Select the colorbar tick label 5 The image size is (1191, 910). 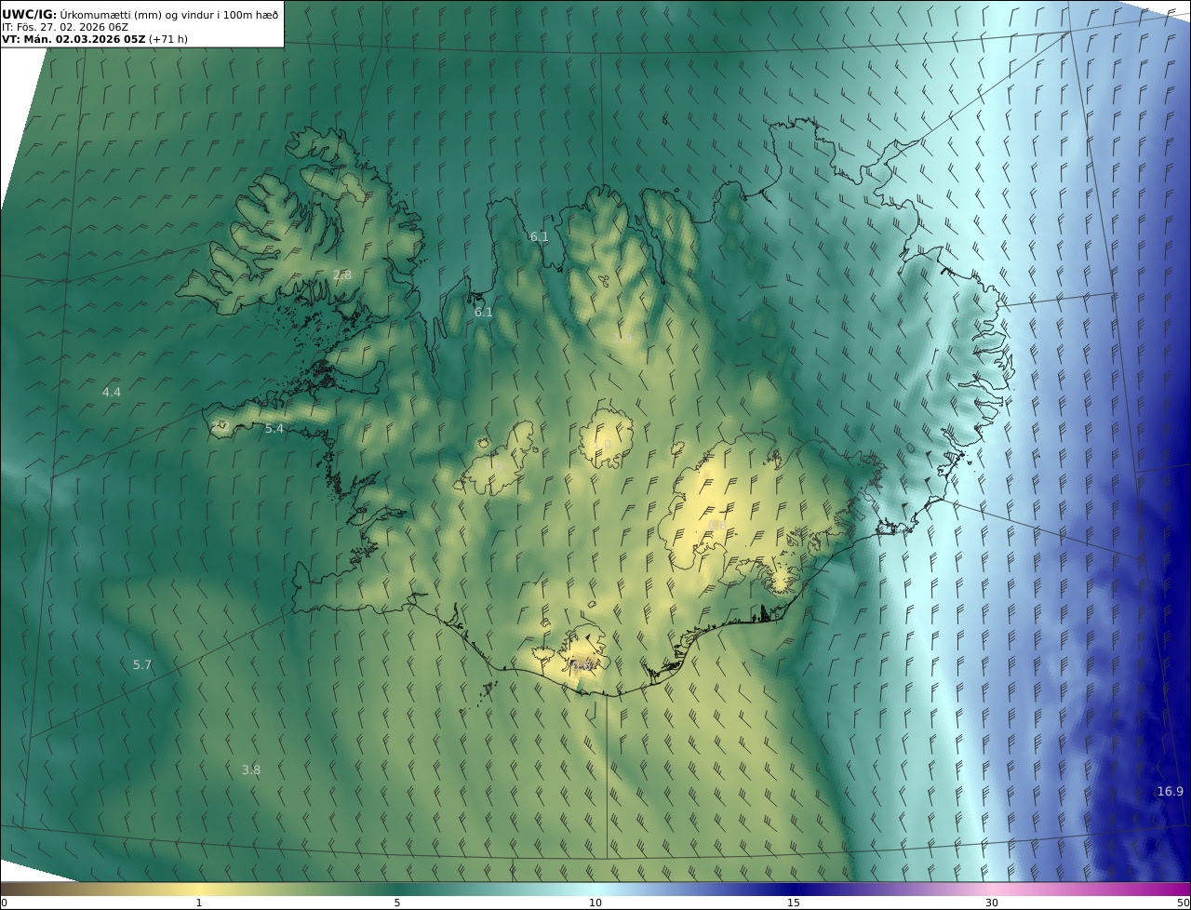(397, 903)
